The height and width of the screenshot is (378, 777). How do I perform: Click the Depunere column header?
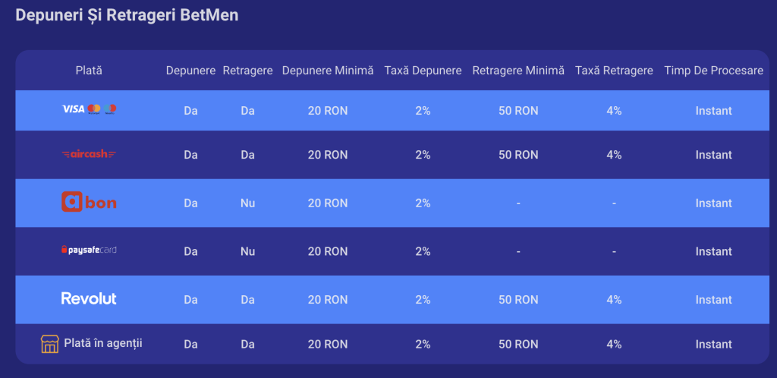190,71
